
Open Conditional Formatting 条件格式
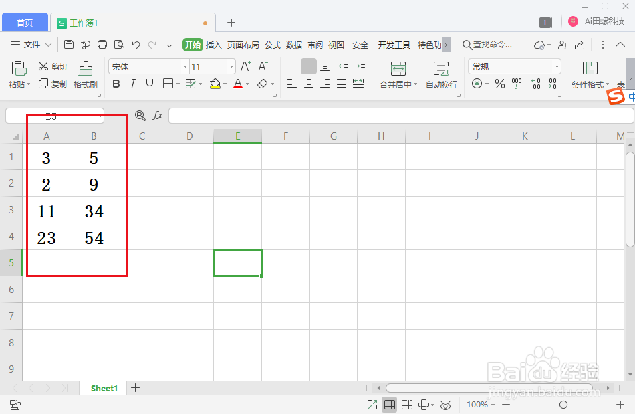(590, 75)
